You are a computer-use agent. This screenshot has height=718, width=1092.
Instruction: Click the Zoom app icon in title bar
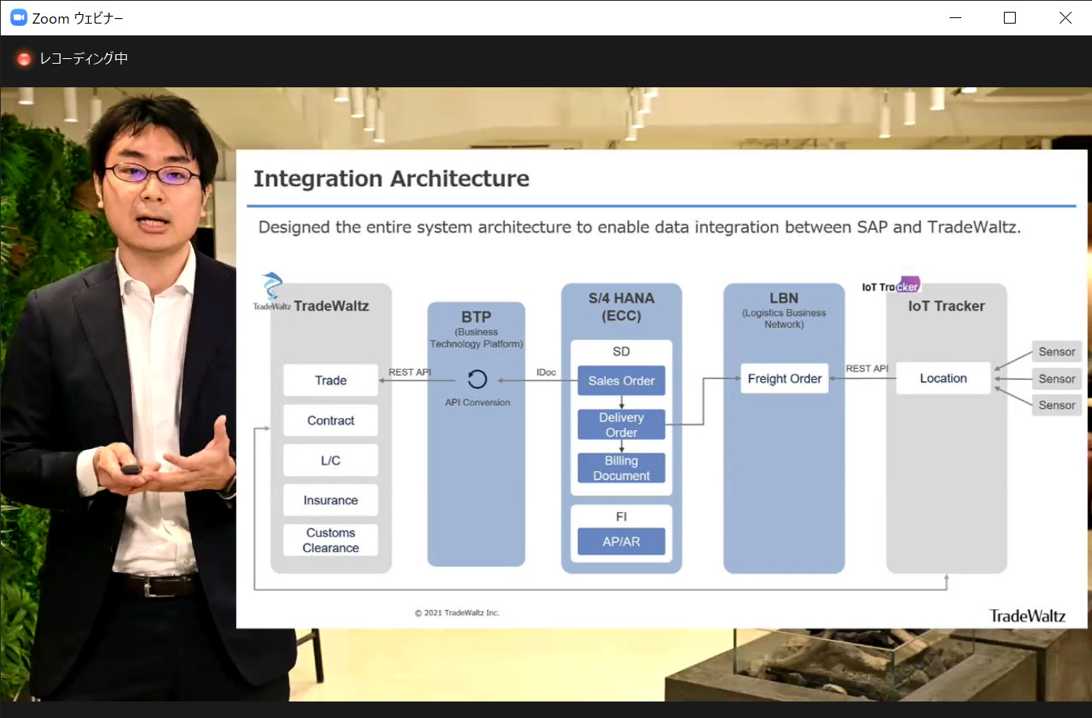18,17
